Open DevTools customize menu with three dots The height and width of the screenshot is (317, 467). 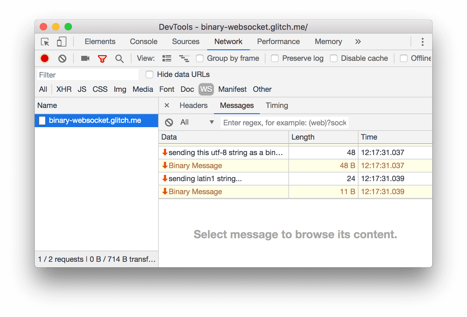coord(422,41)
